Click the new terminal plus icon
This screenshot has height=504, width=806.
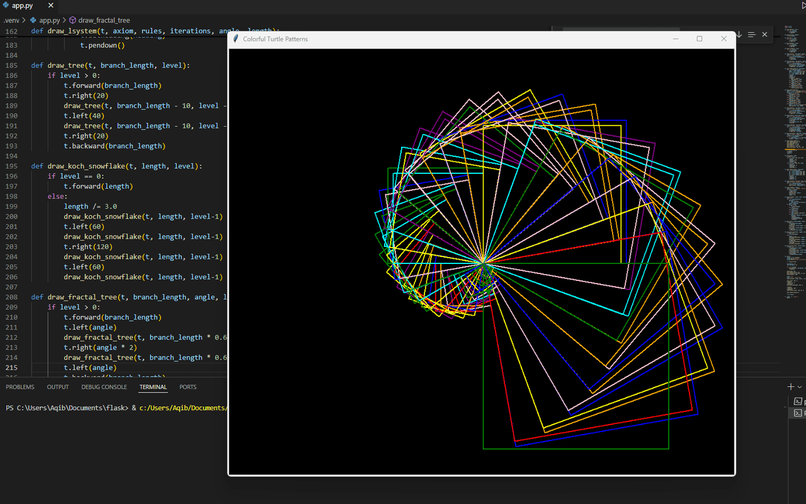coord(791,387)
